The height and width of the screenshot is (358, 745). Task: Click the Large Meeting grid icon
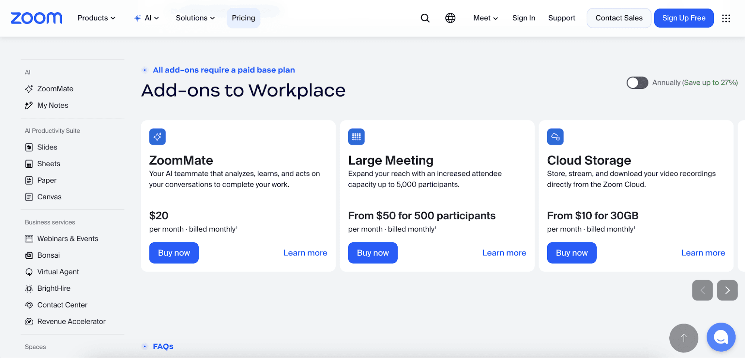click(356, 136)
